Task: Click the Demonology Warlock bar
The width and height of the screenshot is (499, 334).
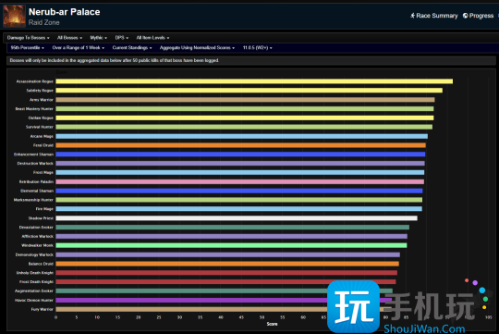Action: [228, 254]
